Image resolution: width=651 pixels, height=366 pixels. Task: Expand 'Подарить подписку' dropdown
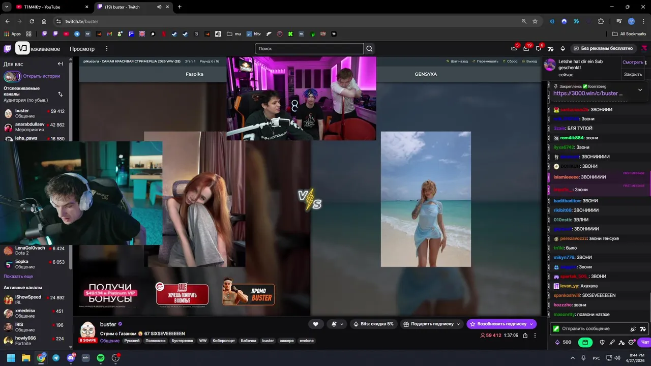[458, 324]
